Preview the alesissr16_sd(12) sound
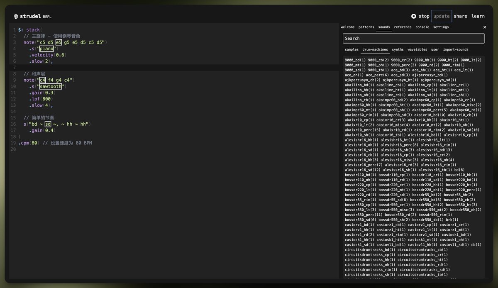The width and height of the screenshot is (498, 288). [x=363, y=170]
